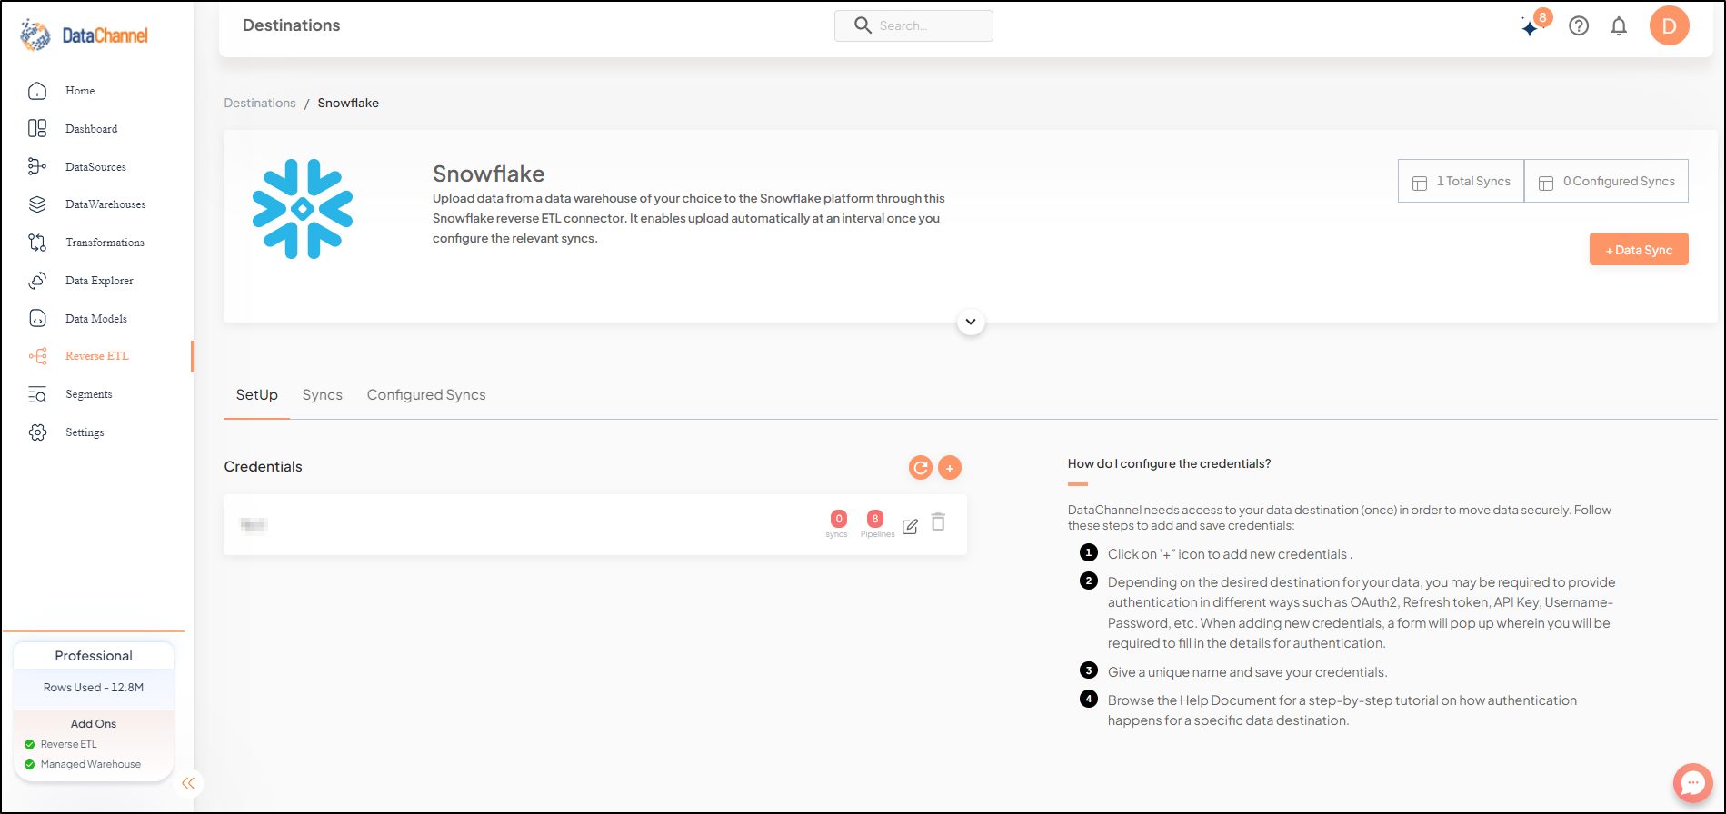Viewport: 1726px width, 814px height.
Task: Open the Configured Syncs tab
Action: [426, 395]
